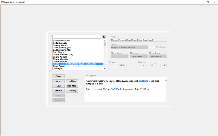Viewport: 218px width, 136px height.
Task: Toggle the Not Used checkbox
Action: pyautogui.click(x=154, y=47)
